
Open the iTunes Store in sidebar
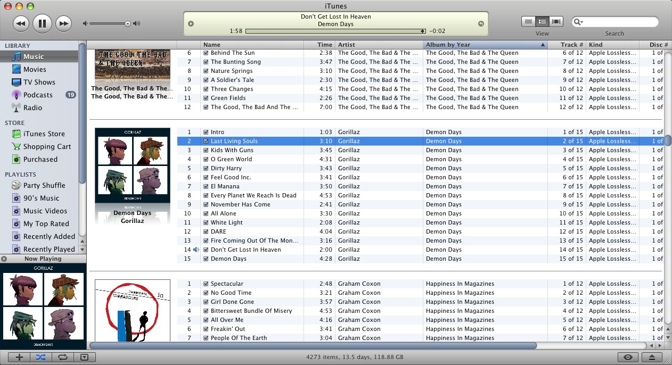pyautogui.click(x=44, y=134)
